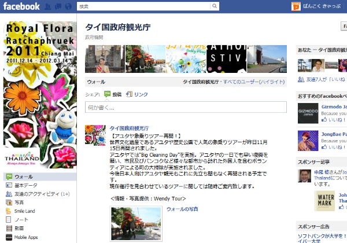Select the リンク share option
Screen dimensions: 347x243
[x=141, y=94]
